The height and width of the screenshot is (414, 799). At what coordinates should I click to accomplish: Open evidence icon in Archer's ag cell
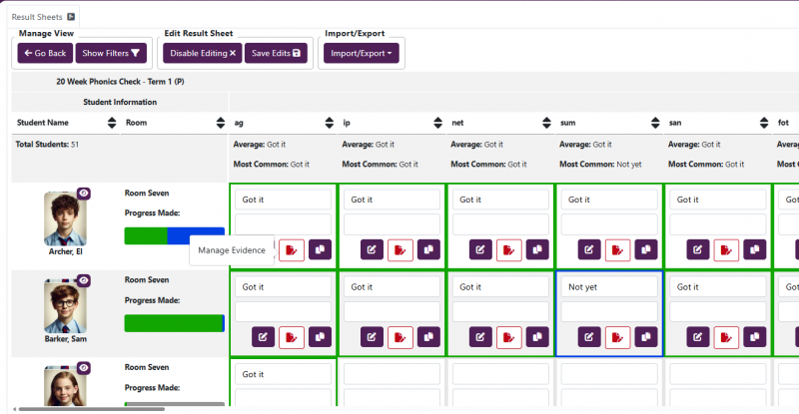pyautogui.click(x=292, y=249)
